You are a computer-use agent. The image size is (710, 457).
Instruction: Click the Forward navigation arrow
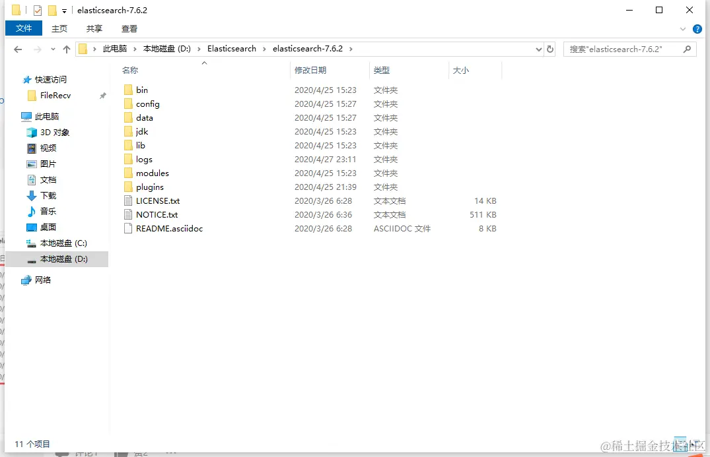[x=38, y=49]
